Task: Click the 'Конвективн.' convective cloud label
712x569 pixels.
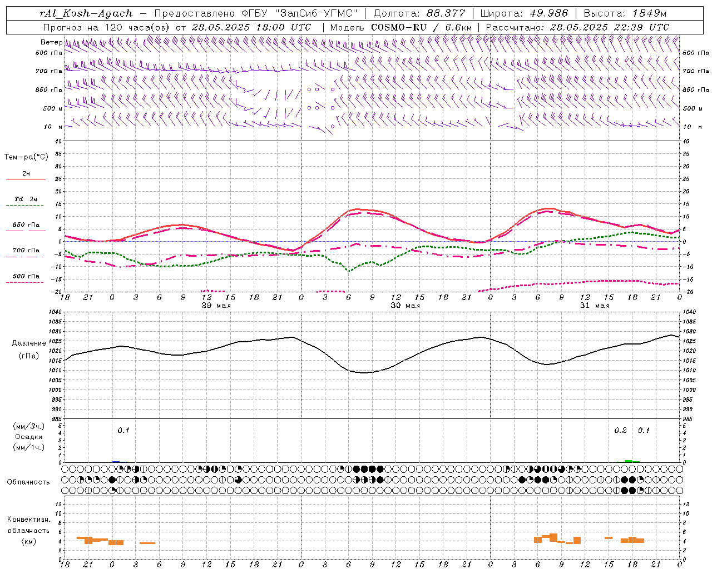Action: point(29,520)
